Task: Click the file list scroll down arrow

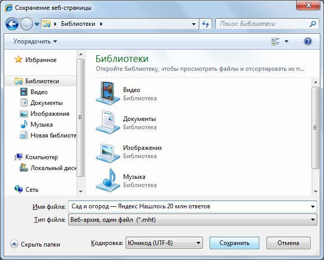Action: click(316, 191)
